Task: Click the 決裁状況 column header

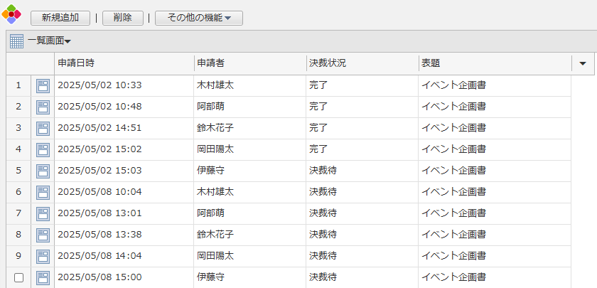Action: point(362,63)
